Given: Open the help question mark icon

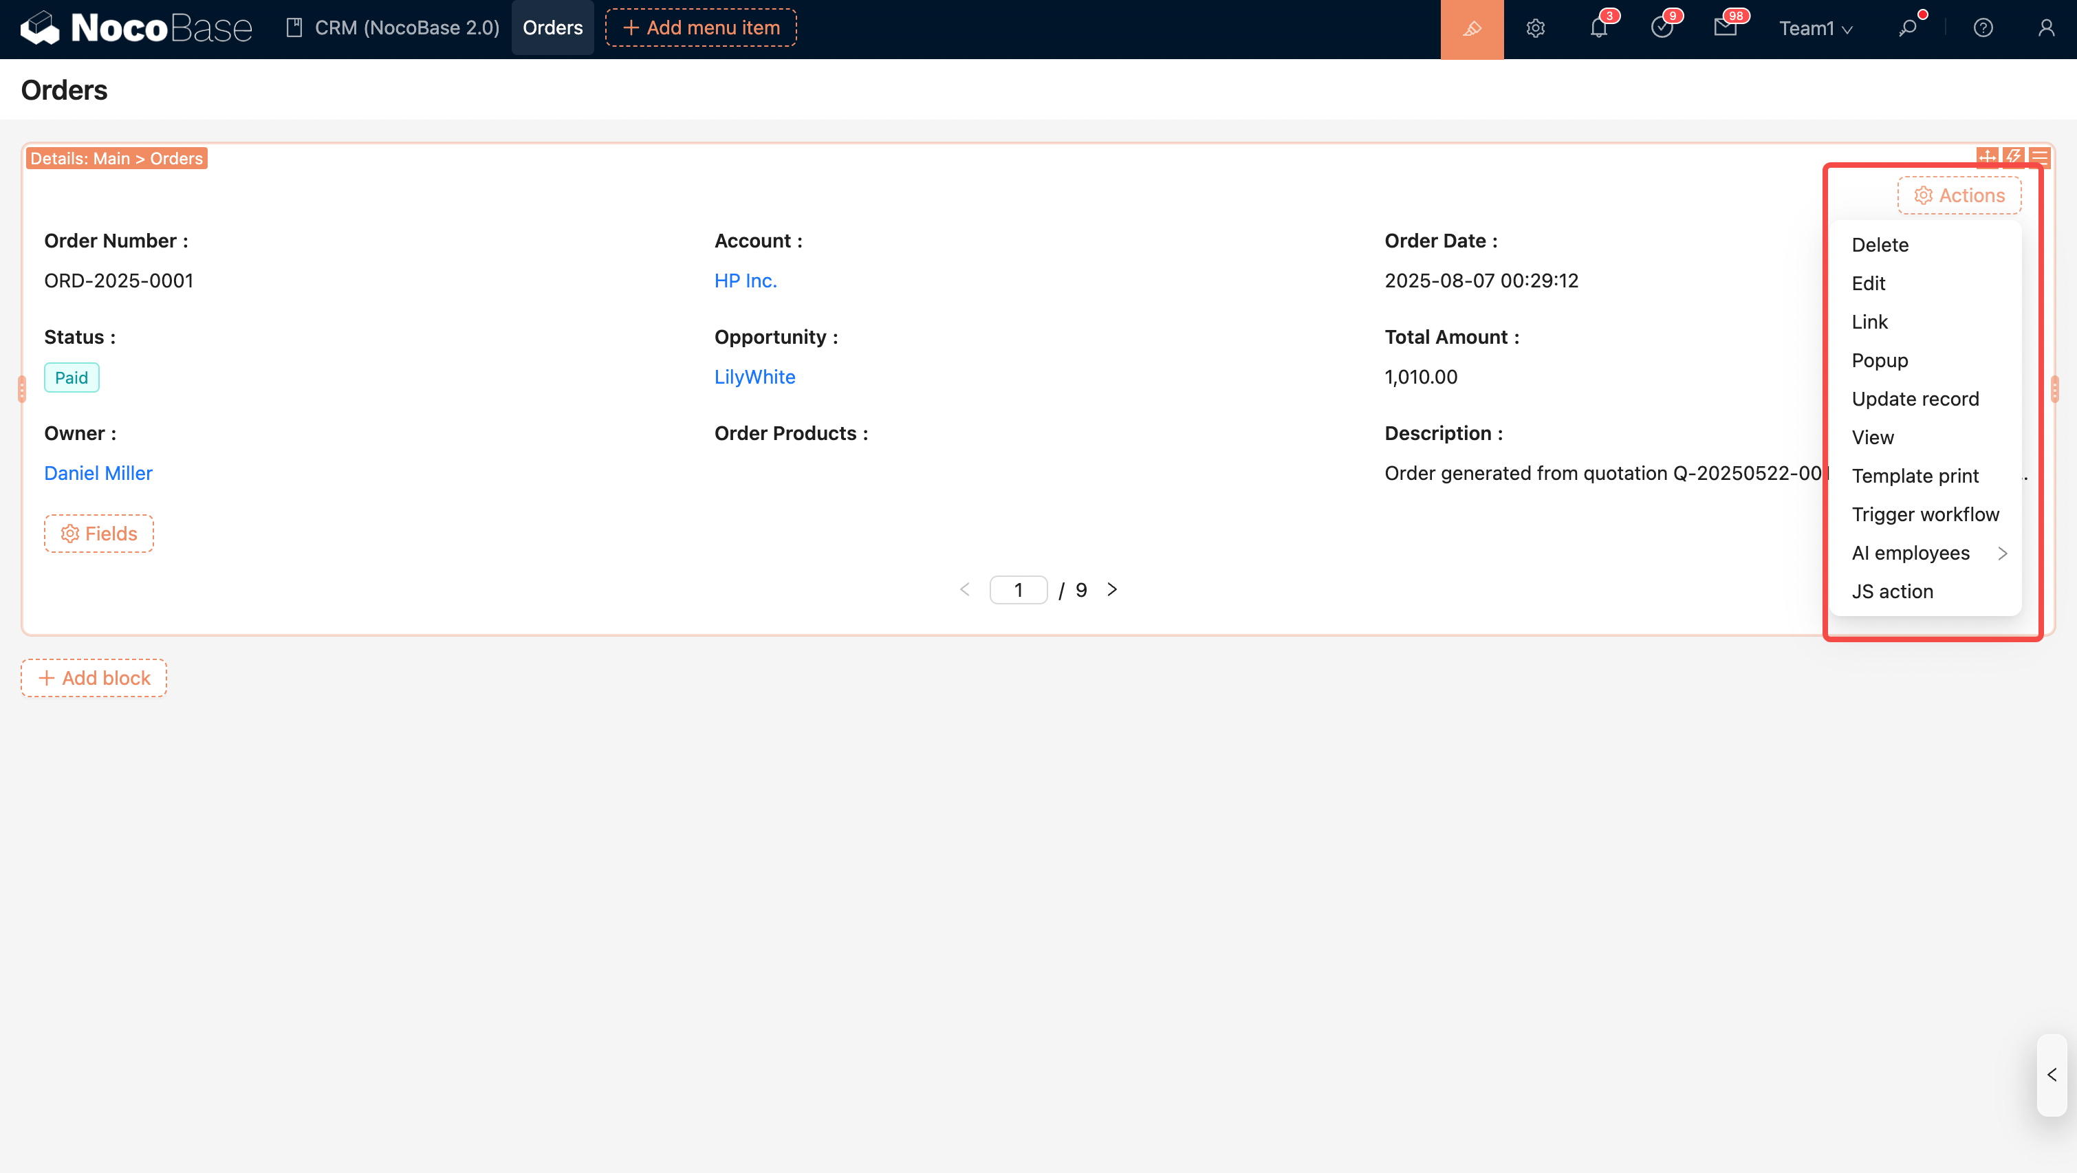Looking at the screenshot, I should point(1983,29).
